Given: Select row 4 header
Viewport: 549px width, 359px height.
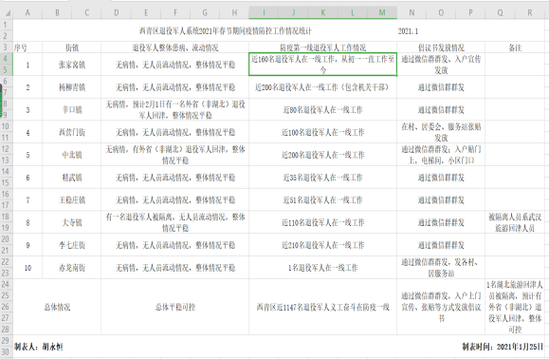Looking at the screenshot, I should 6,58.
